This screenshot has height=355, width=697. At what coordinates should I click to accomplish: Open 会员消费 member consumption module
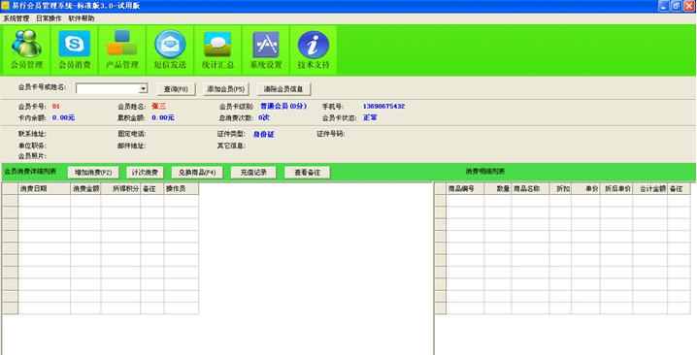tap(74, 49)
